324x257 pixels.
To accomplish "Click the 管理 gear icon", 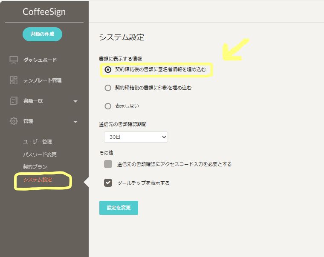I will 14,121.
